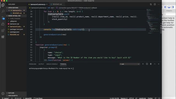Screen dimensions: 176x99
Task: Maximize terminal panel with chevron up
Action: click(155, 64)
